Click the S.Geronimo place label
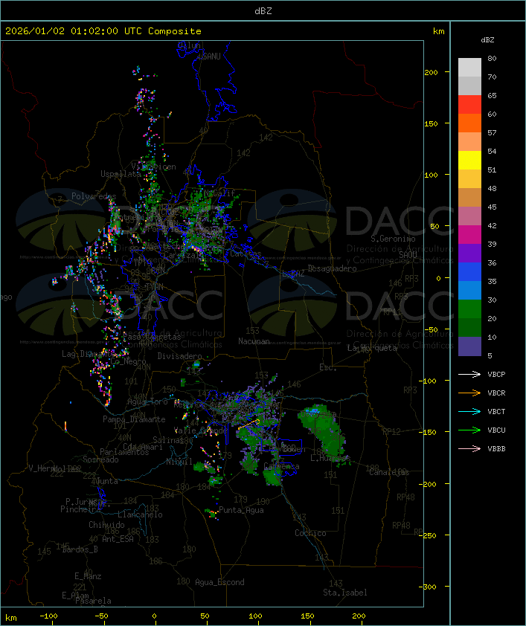 (x=393, y=239)
